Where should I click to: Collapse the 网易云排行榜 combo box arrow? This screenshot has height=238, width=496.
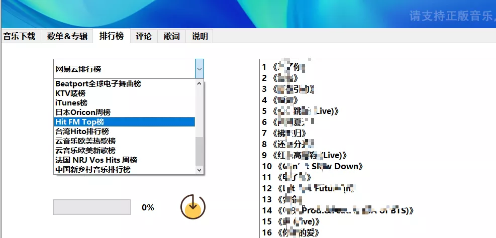pos(200,69)
